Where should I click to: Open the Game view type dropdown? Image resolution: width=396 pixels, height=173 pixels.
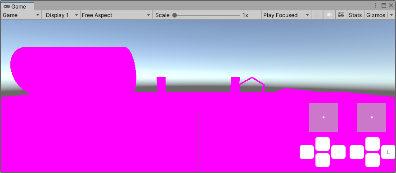21,15
